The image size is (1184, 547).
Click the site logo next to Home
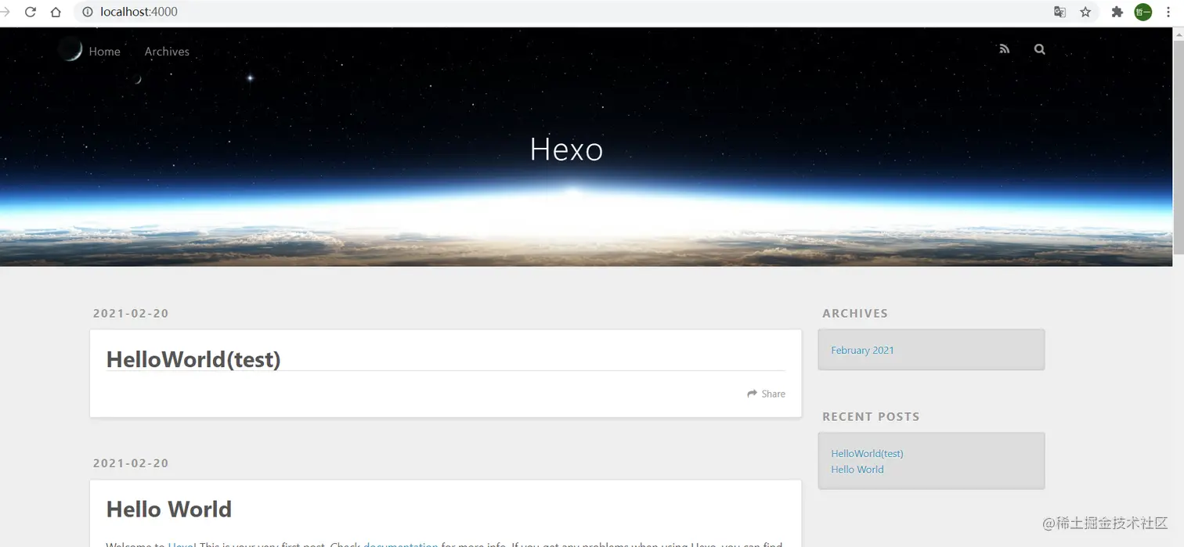coord(70,49)
